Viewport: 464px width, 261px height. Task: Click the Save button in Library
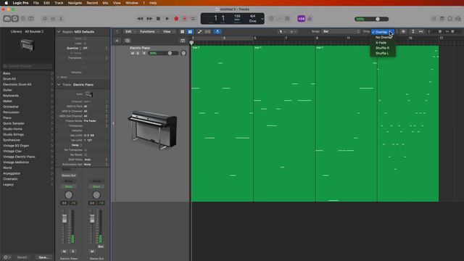[43, 257]
